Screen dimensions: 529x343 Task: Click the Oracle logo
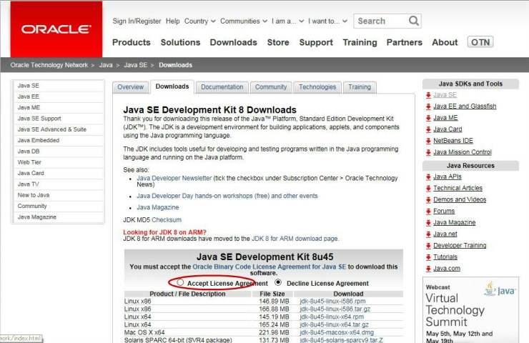click(56, 29)
